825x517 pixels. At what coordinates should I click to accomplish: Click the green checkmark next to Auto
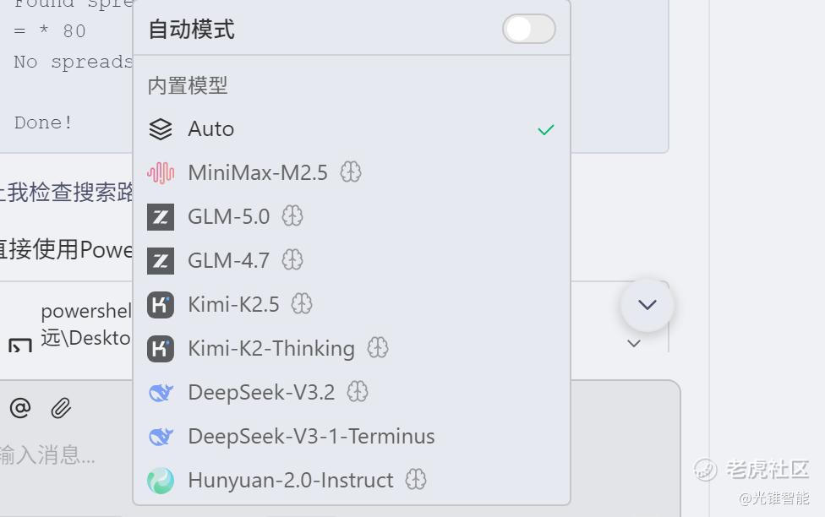pos(546,129)
